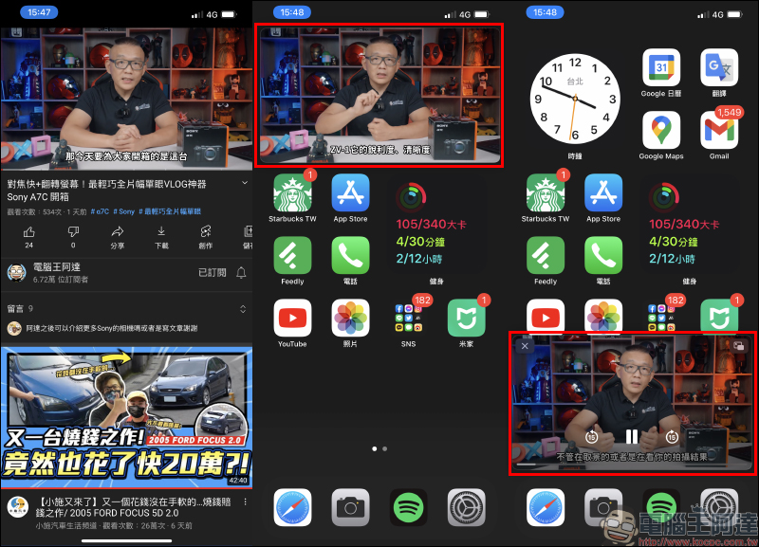This screenshot has width=759, height=547.
Task: Close the picture-in-picture player with the X
Action: 525,346
